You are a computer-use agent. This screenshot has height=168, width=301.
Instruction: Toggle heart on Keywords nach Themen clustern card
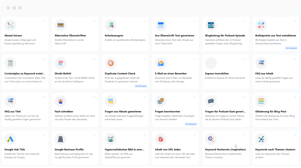pos(295,135)
